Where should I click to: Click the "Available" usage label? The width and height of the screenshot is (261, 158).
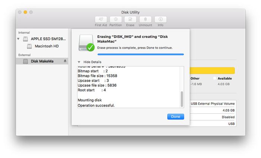(x=225, y=79)
